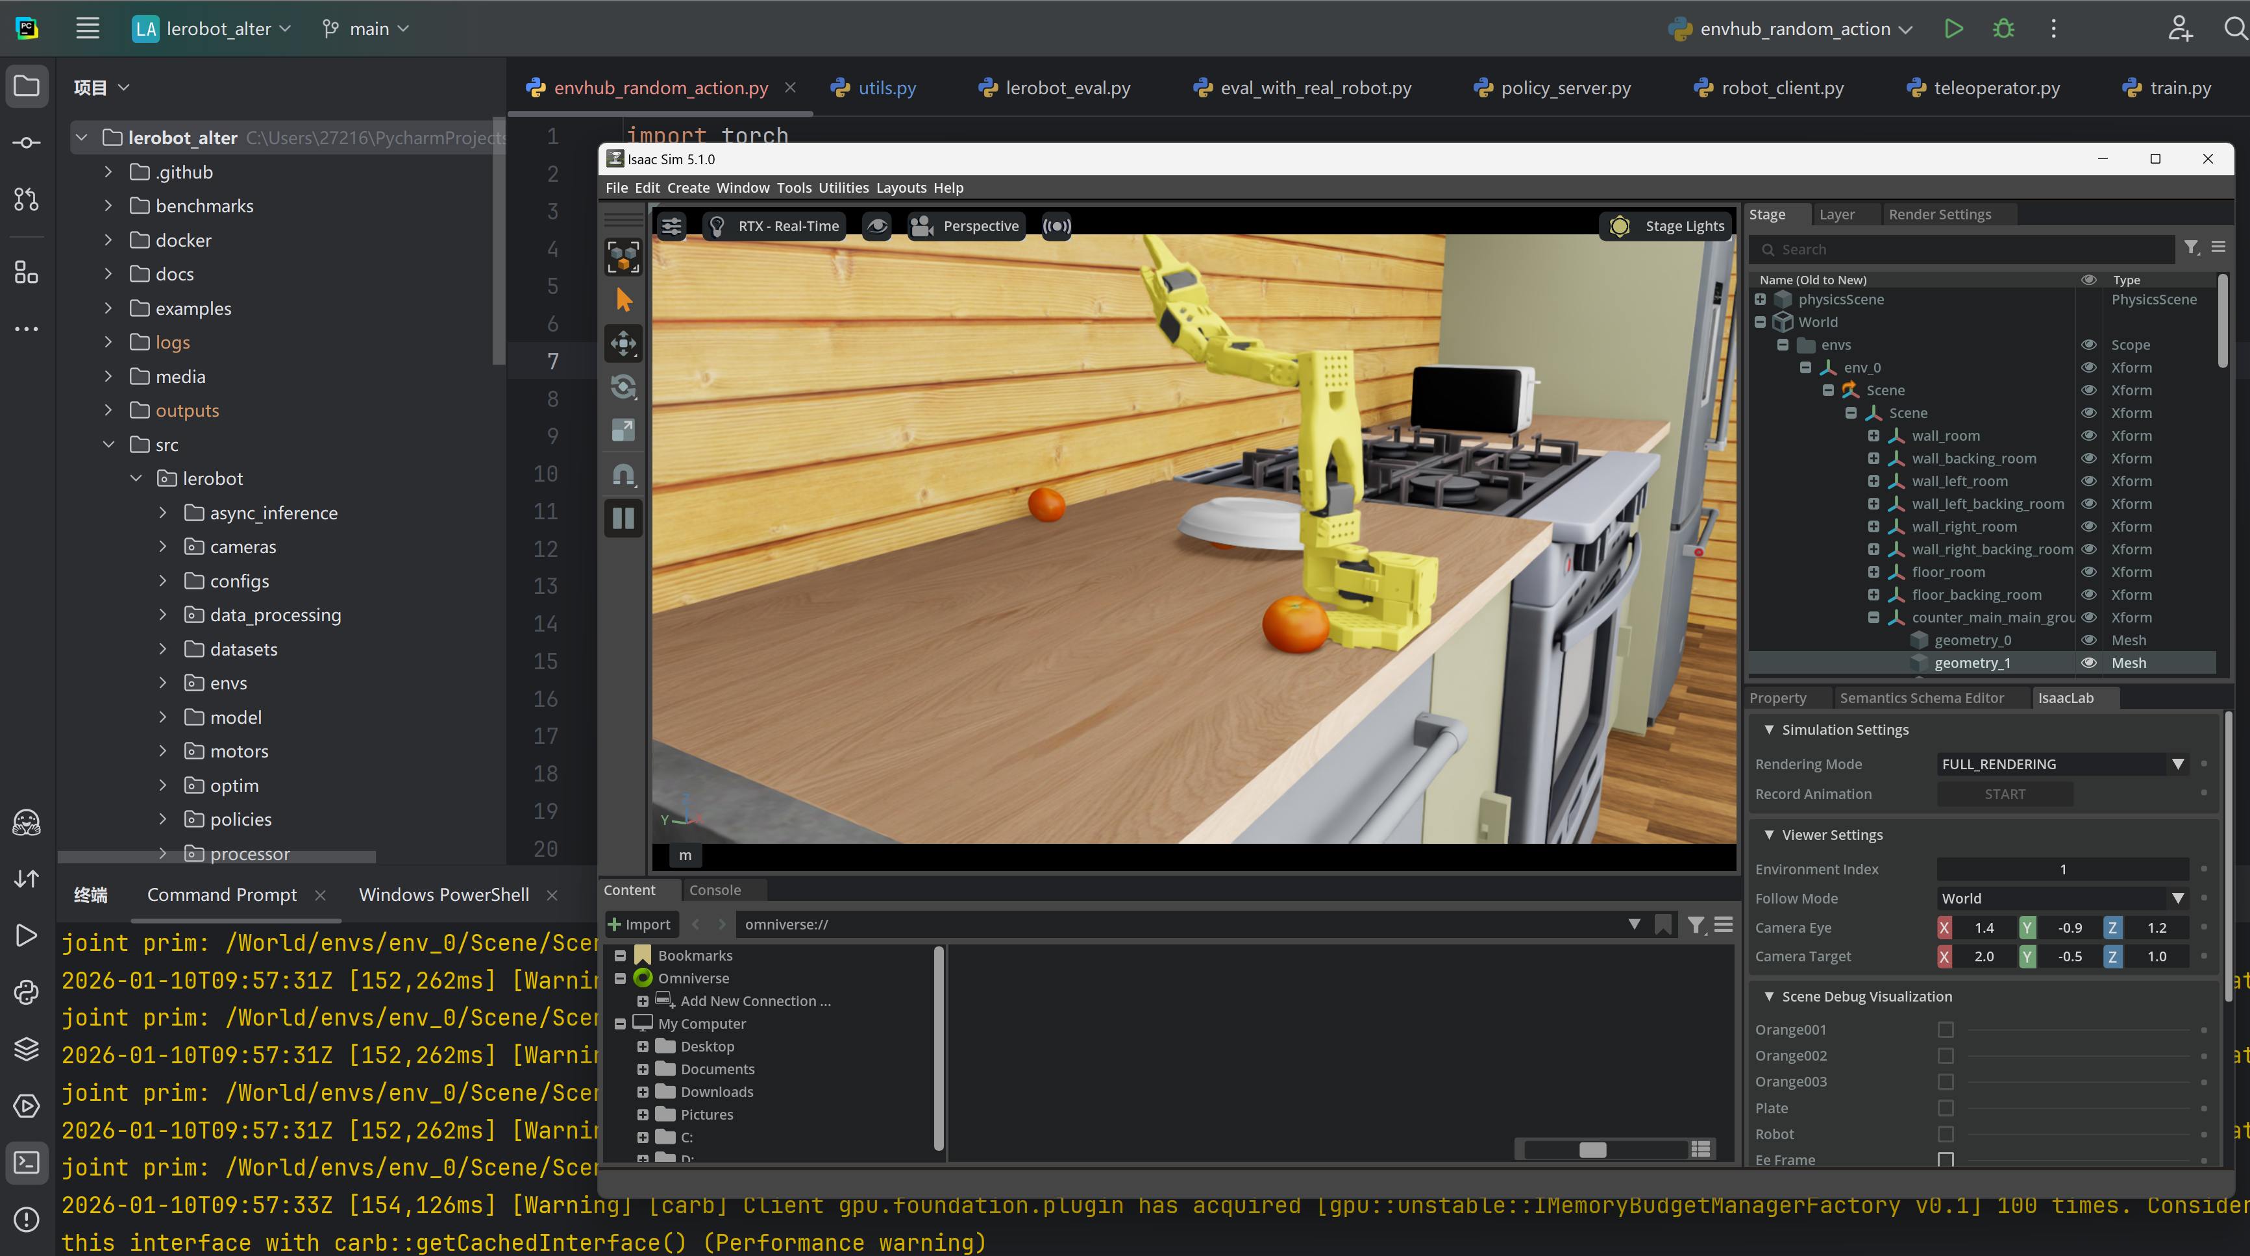
Task: Expand the floor_room tree item
Action: pyautogui.click(x=1873, y=572)
